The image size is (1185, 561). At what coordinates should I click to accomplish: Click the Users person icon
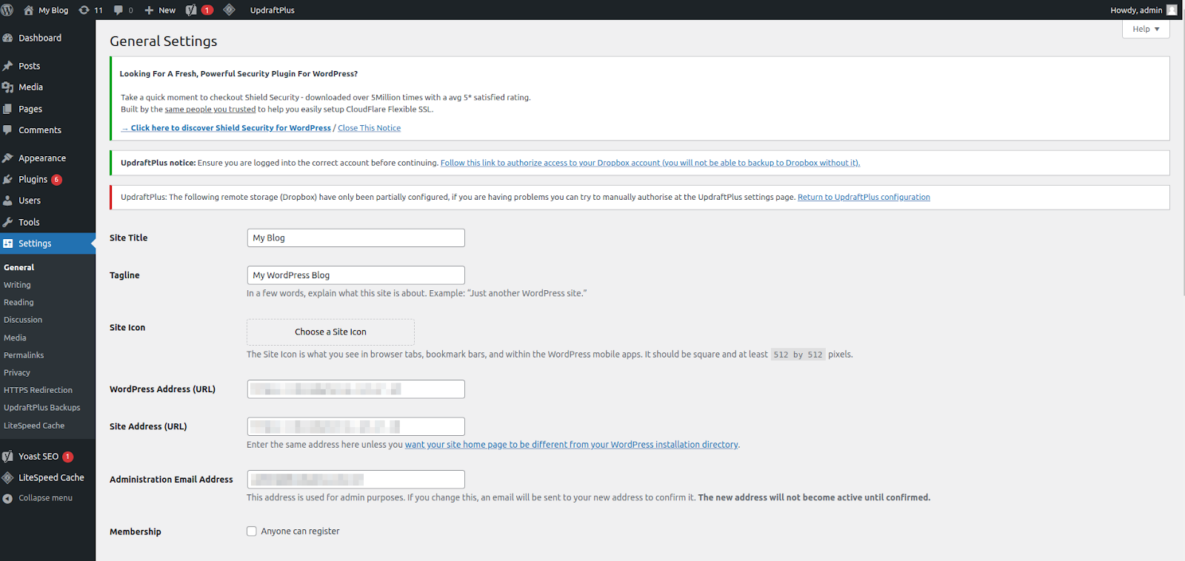(7, 201)
